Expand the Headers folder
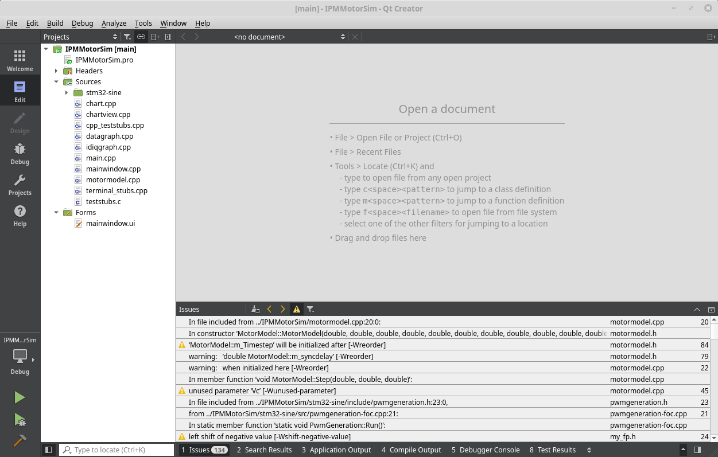Viewport: 718px width, 457px height. [x=56, y=71]
